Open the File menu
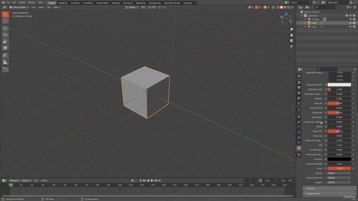Viewport: 358px width, 201px height. (8, 2)
